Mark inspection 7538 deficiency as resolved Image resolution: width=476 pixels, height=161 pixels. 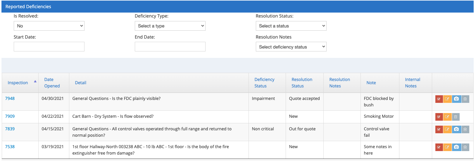tap(439, 147)
